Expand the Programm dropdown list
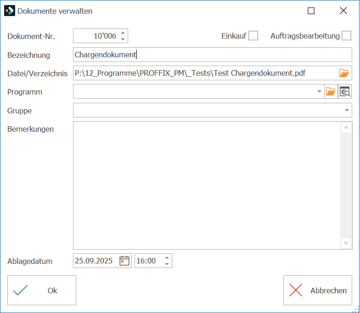The image size is (360, 313). pos(319,91)
